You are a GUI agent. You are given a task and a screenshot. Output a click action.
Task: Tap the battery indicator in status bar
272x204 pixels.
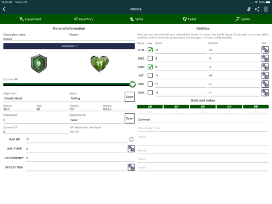(x=268, y=2)
